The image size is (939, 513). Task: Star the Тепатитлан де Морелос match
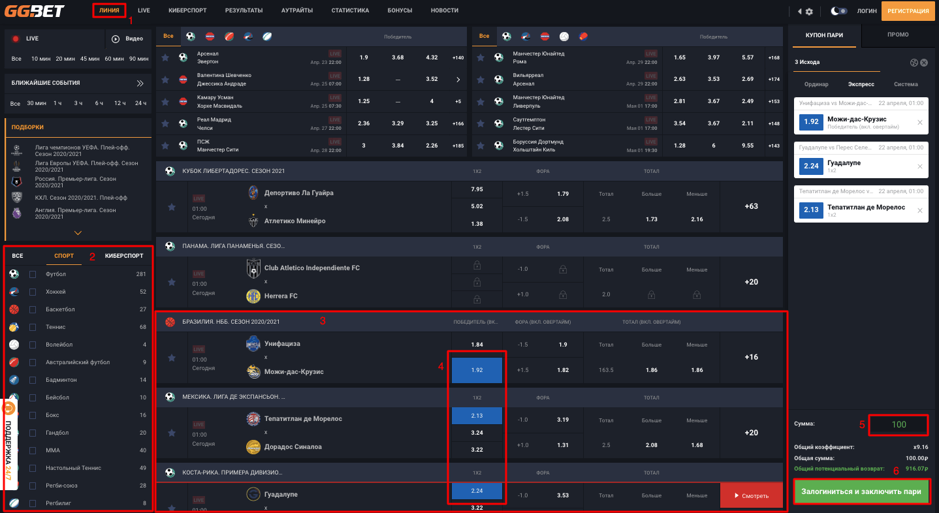[172, 433]
